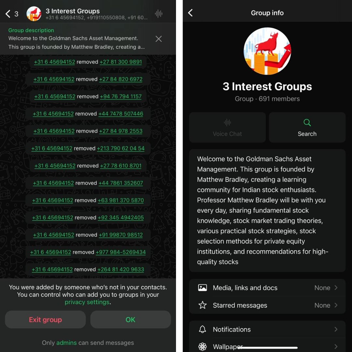Screen dimensions: 352x352
Task: Tap the Exit group button
Action: (x=45, y=319)
